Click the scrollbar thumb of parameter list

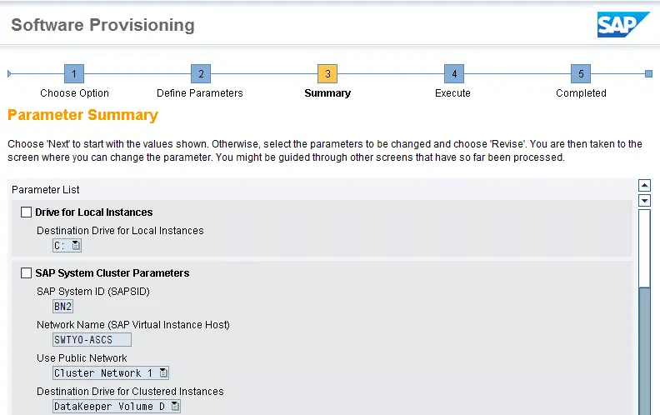pos(644,352)
